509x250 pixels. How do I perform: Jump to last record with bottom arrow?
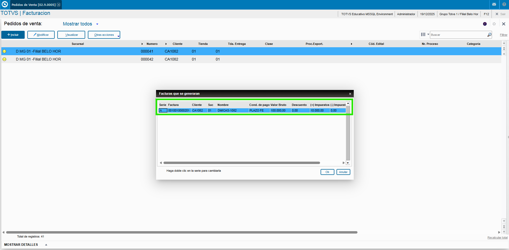(x=504, y=232)
